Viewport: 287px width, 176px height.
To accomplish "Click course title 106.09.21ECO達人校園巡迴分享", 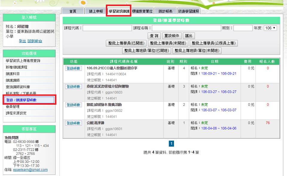I will [112, 68].
